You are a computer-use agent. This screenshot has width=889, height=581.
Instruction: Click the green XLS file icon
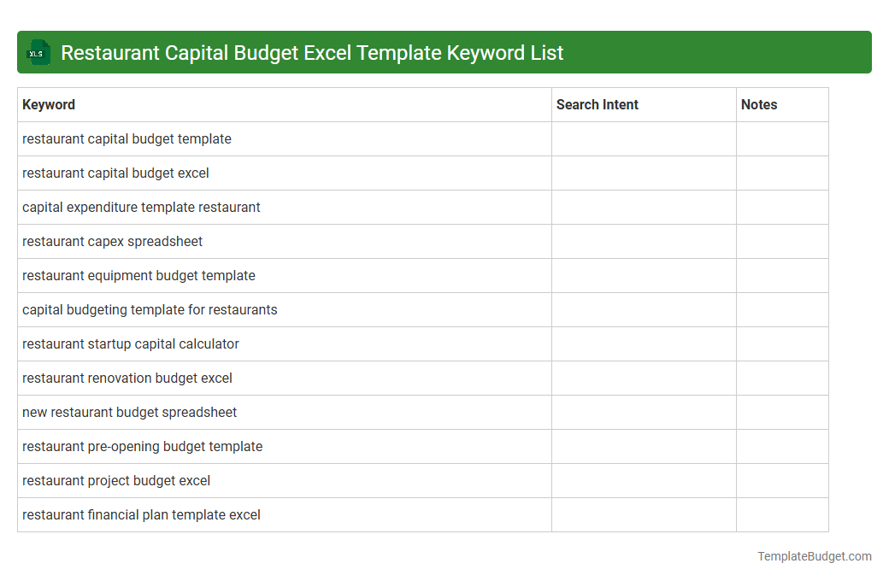[38, 52]
